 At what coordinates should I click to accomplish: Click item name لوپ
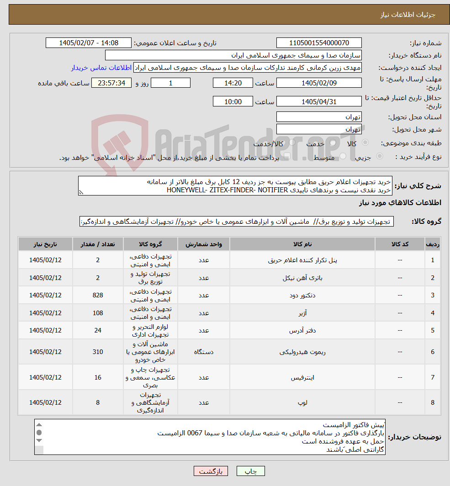point(302,402)
